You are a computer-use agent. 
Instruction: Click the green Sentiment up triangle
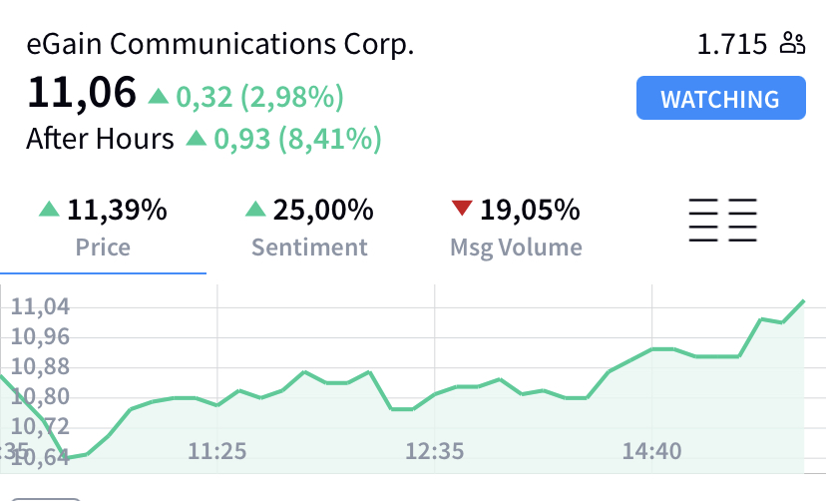pyautogui.click(x=255, y=209)
